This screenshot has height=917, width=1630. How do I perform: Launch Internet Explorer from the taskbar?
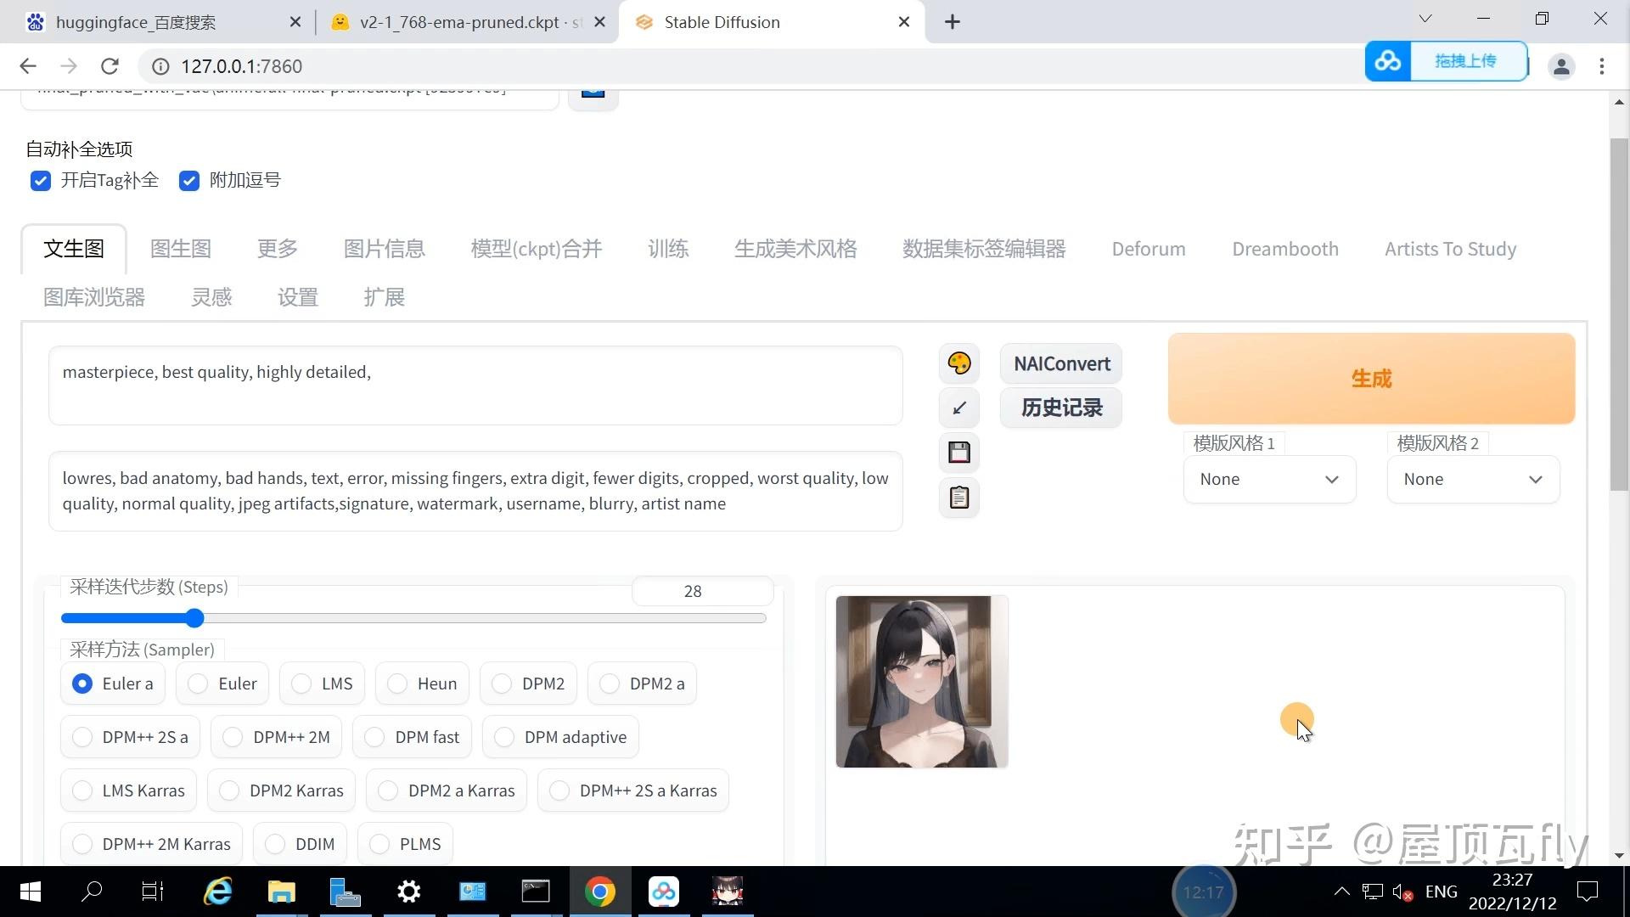(x=218, y=892)
